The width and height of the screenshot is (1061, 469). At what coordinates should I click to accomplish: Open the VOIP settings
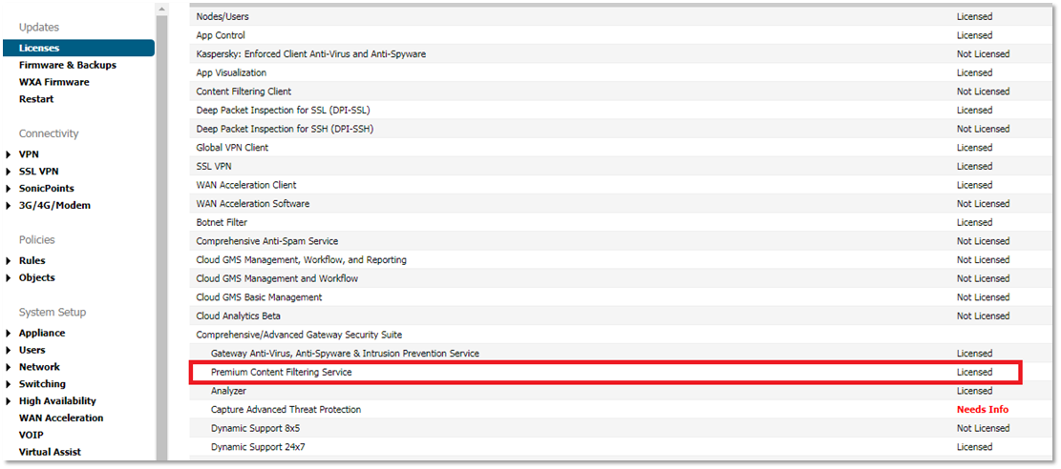pos(32,435)
